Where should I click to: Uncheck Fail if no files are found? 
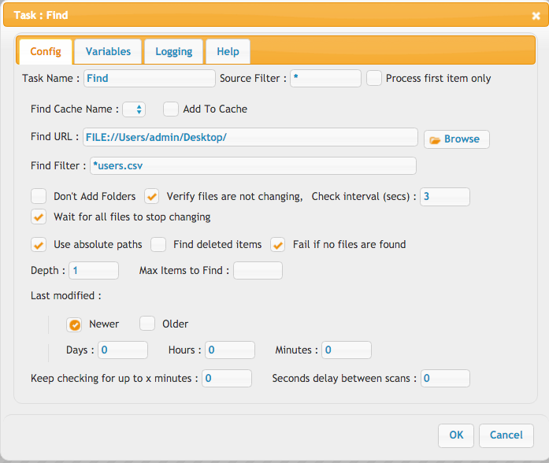pos(278,244)
